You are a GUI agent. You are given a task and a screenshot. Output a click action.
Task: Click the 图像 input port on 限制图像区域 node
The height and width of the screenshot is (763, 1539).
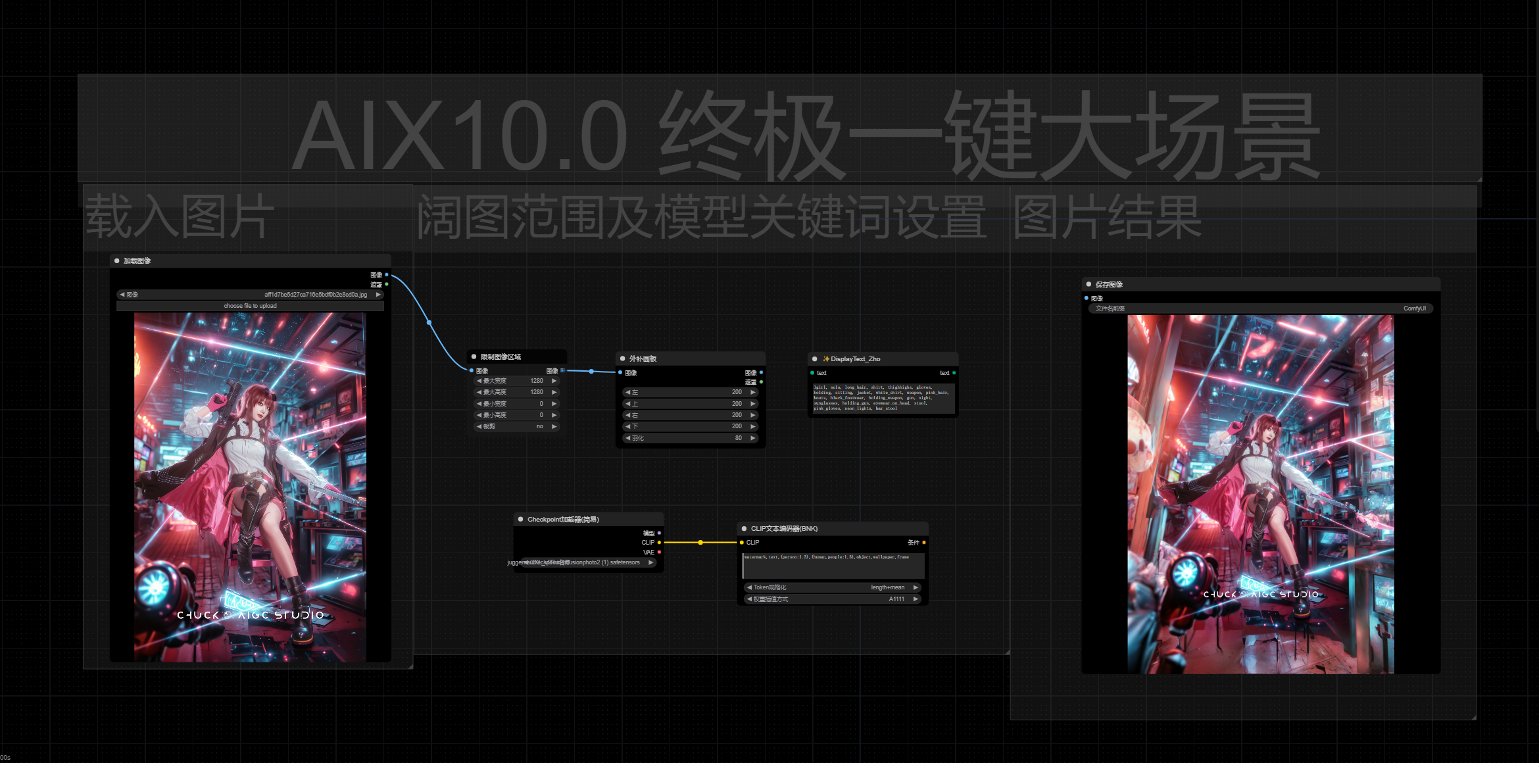pyautogui.click(x=471, y=371)
